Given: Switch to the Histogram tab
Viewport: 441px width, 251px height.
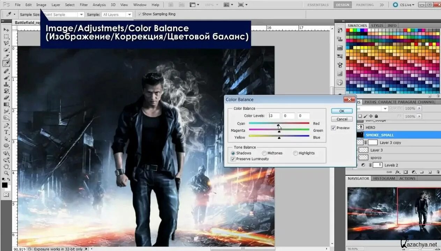Looking at the screenshot, I should (x=384, y=178).
